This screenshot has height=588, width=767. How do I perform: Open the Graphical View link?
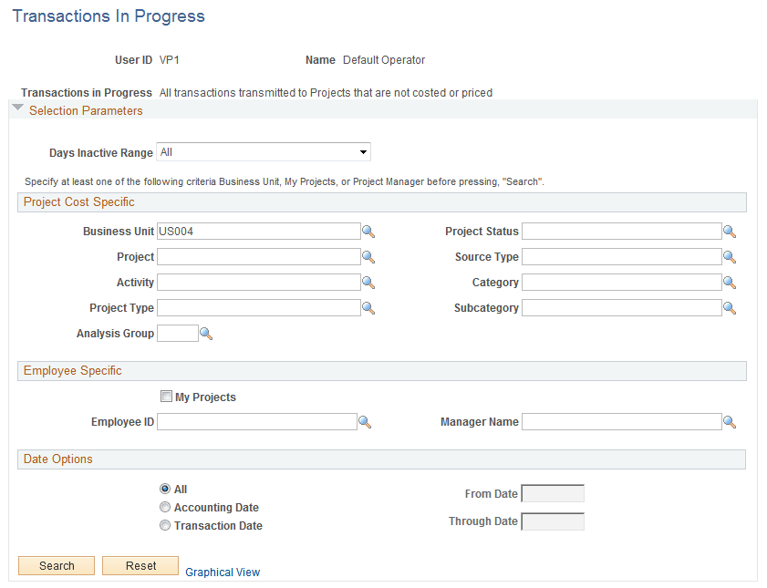click(x=222, y=572)
